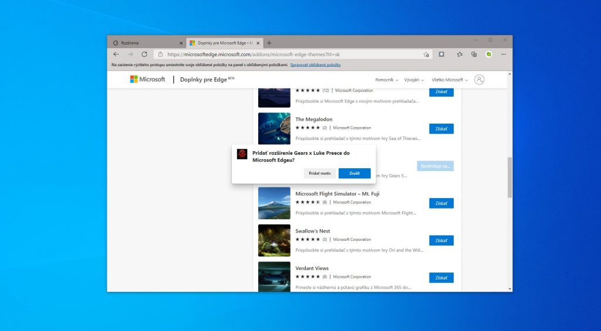The height and width of the screenshot is (331, 601).
Task: Expand the Pomocník menu
Action: tap(387, 80)
